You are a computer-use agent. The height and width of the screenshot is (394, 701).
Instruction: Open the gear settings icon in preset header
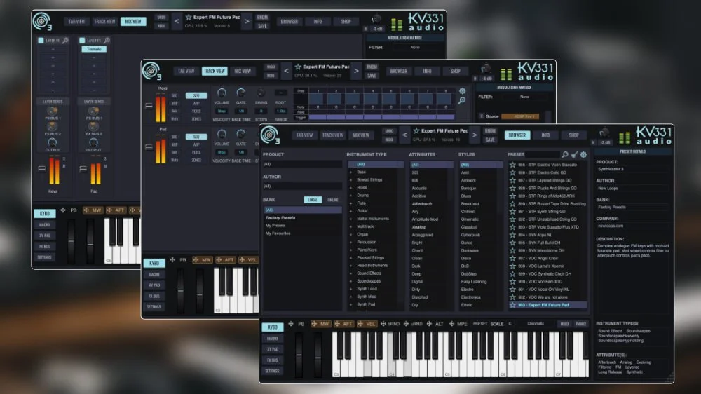[x=583, y=154]
